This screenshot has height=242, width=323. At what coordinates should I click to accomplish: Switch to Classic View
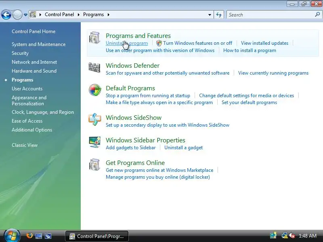25,145
